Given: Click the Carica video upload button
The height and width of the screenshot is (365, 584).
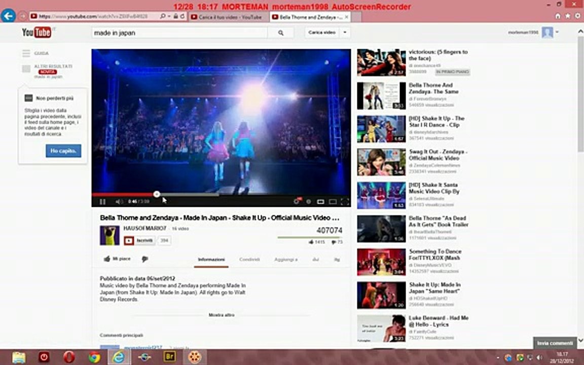Looking at the screenshot, I should [x=322, y=32].
